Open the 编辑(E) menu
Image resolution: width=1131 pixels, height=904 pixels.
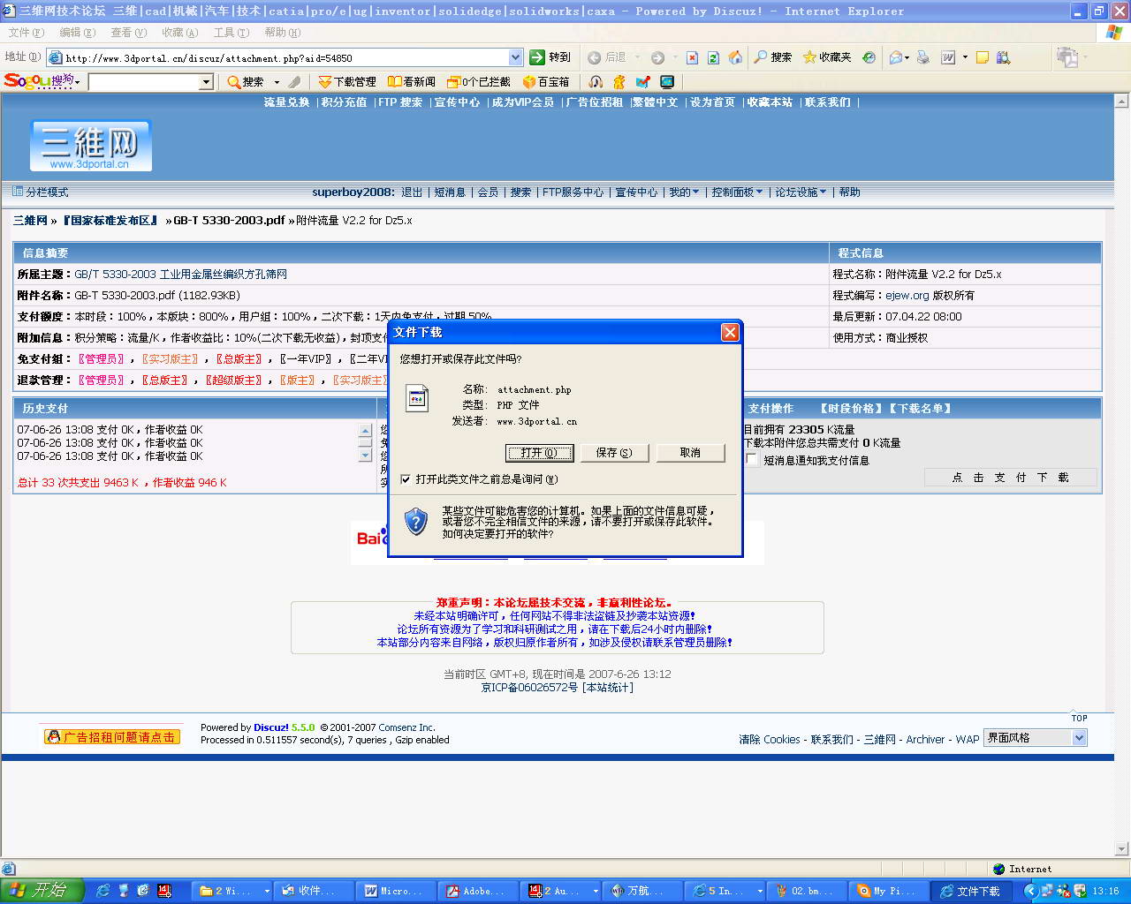tap(77, 33)
